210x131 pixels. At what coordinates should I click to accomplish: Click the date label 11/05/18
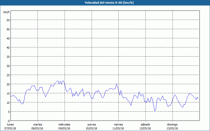click(x=118, y=128)
